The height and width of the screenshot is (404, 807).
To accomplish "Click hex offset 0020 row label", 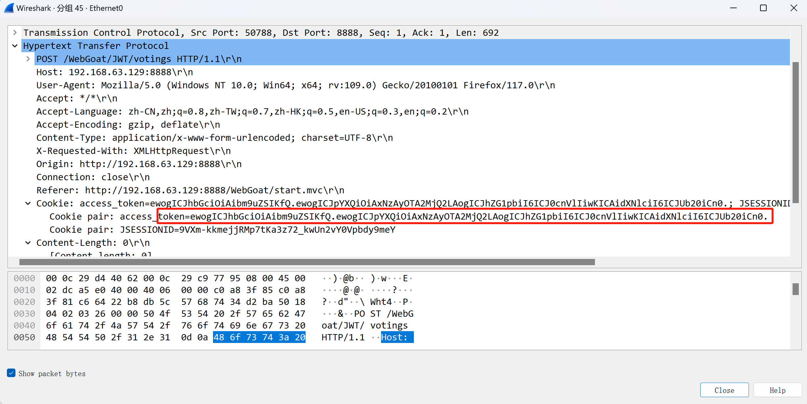I will click(24, 302).
